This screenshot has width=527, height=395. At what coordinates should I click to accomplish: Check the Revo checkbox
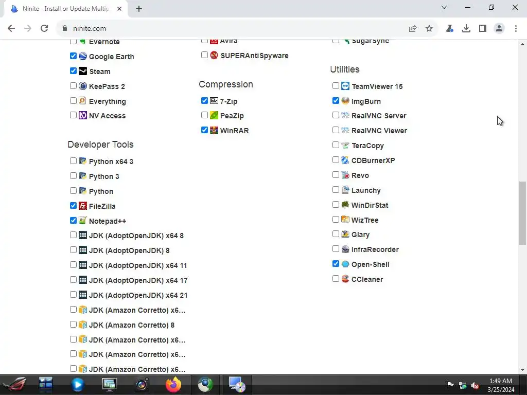336,175
